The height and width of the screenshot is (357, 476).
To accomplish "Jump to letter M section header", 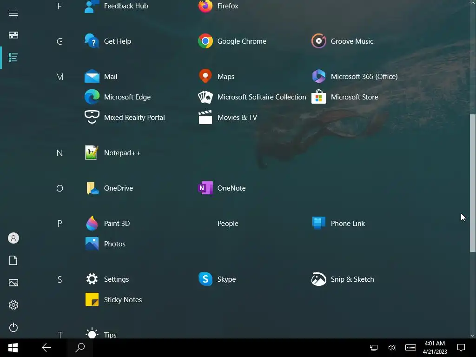I will [59, 77].
